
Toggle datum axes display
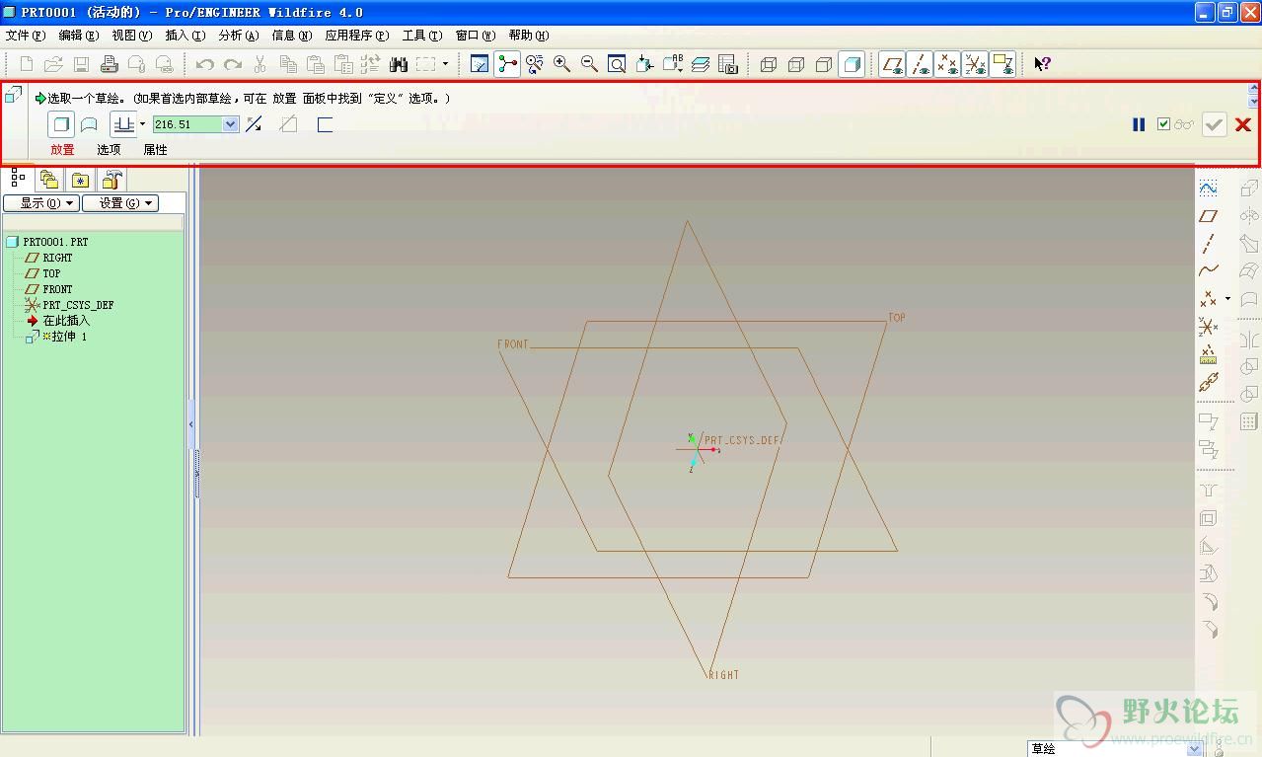point(920,64)
